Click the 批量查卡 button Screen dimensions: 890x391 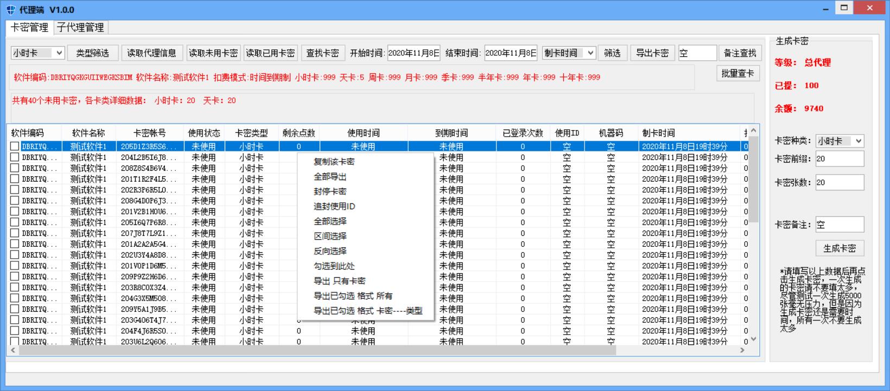click(x=738, y=73)
